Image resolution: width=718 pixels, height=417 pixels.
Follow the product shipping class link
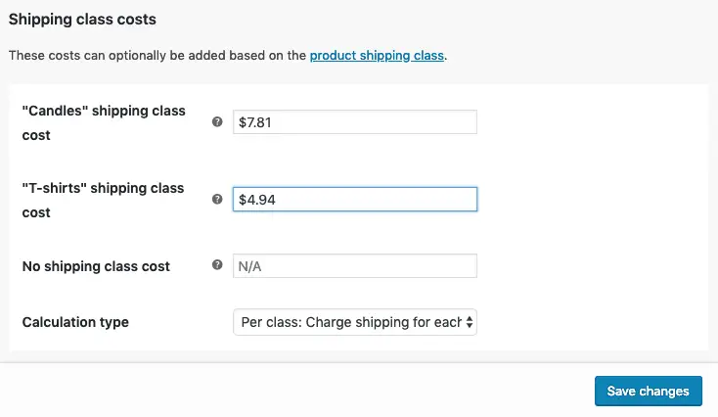click(x=377, y=56)
